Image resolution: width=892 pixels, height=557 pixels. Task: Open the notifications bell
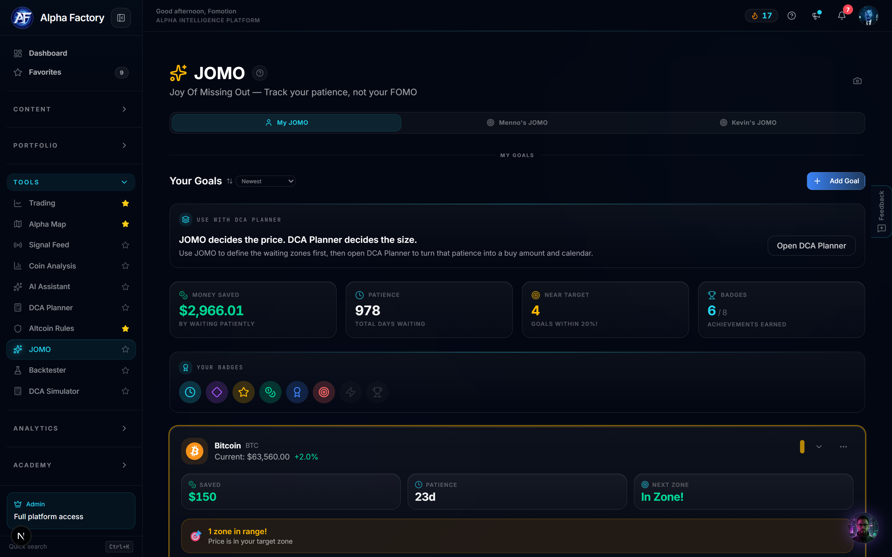click(x=842, y=16)
